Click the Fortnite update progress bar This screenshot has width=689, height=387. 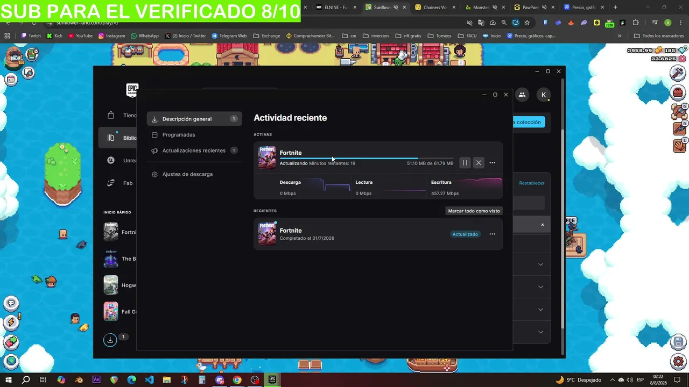coord(367,159)
